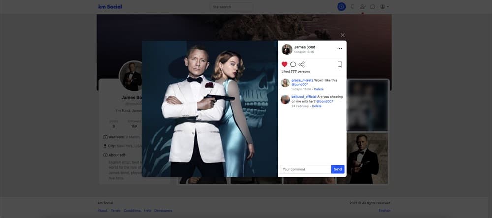The height and width of the screenshot is (218, 492).
Task: View Liked 777 persons list
Action: coord(296,71)
